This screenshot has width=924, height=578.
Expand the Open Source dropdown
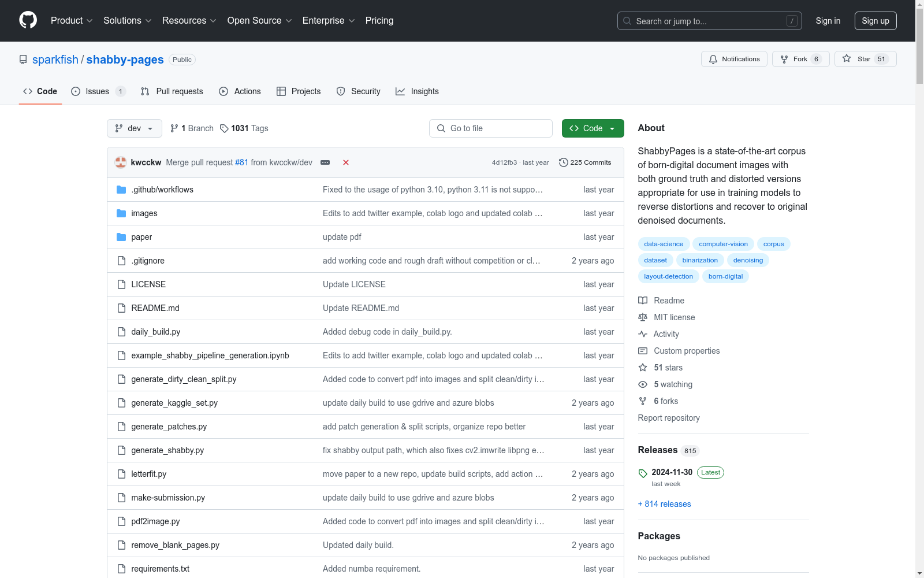260,20
